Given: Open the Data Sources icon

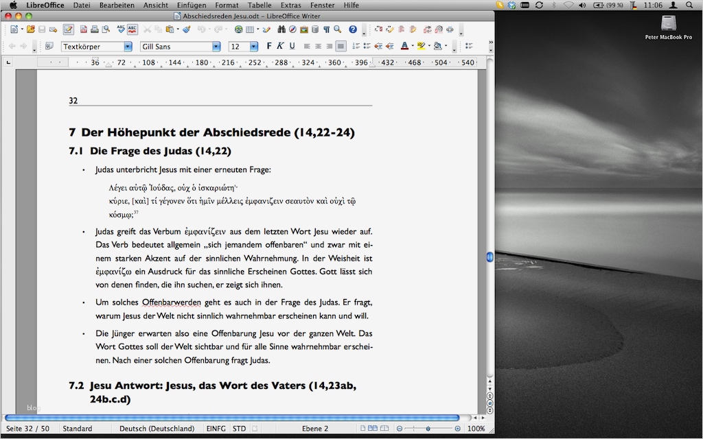Looking at the screenshot, I should [x=315, y=29].
